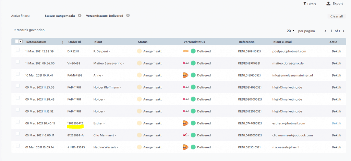Tick the checkbox for order DIR52111
351x161 pixels.
18,50
